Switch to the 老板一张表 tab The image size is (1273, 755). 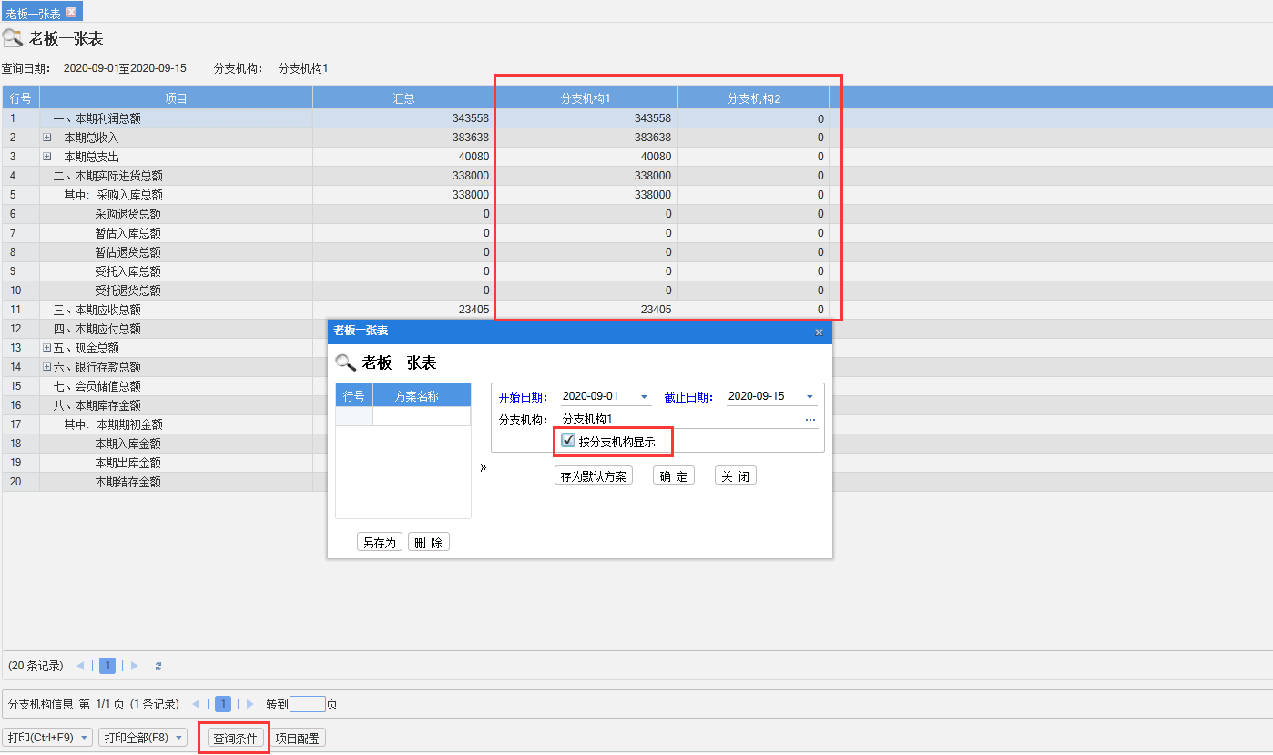tap(34, 12)
